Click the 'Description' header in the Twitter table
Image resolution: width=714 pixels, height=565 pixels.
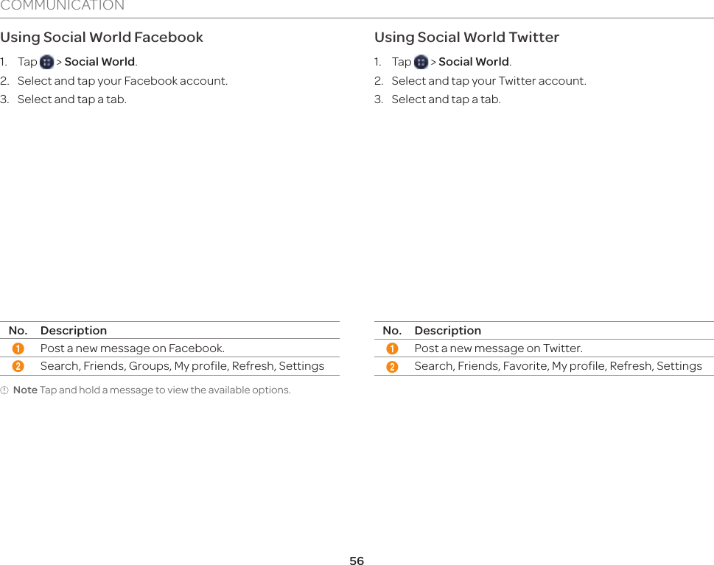tap(447, 331)
